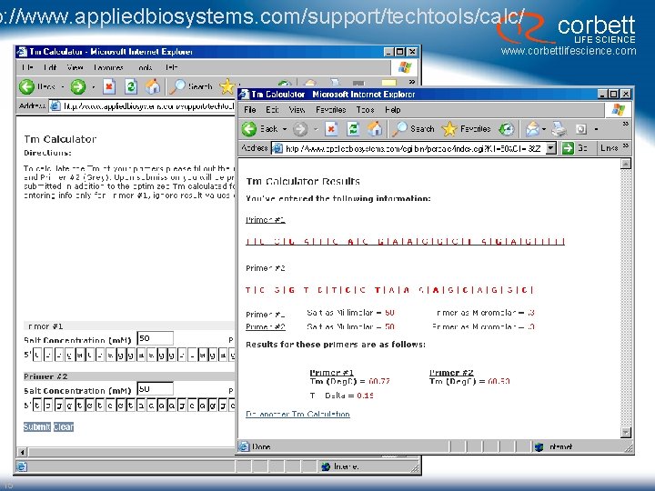Click the Tm Delta value 0.15
Viewport: 655px width, 491px height.
(366, 396)
